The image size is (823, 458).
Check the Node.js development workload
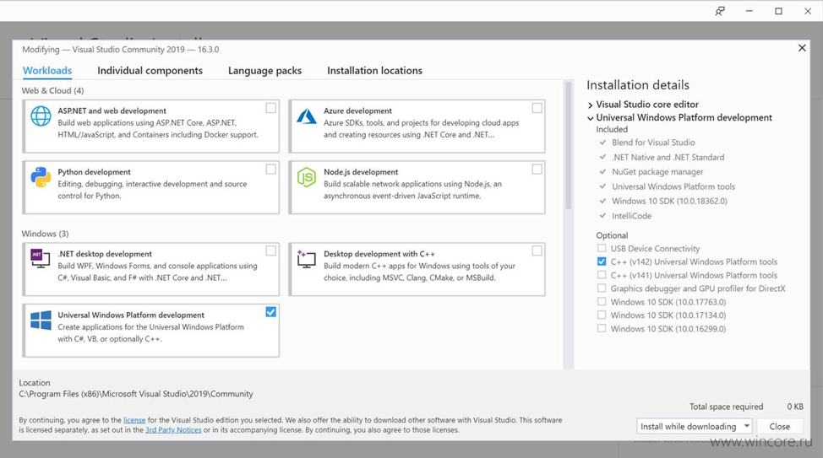537,170
